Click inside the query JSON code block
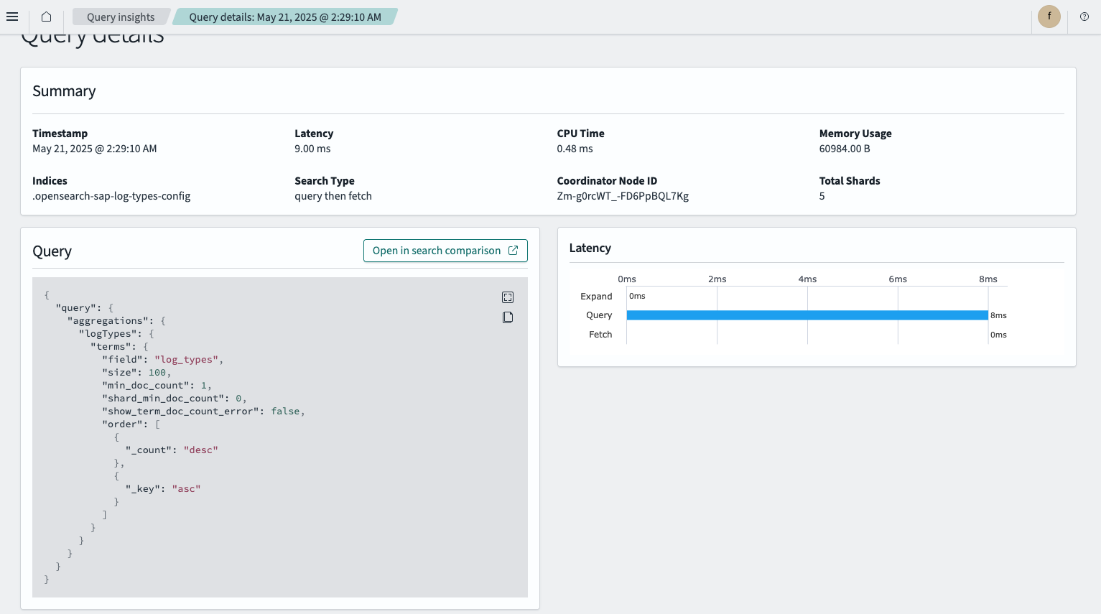Viewport: 1101px width, 614px height. [x=280, y=437]
